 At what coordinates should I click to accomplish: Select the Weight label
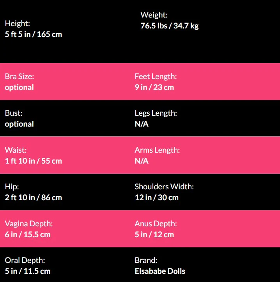coord(154,15)
